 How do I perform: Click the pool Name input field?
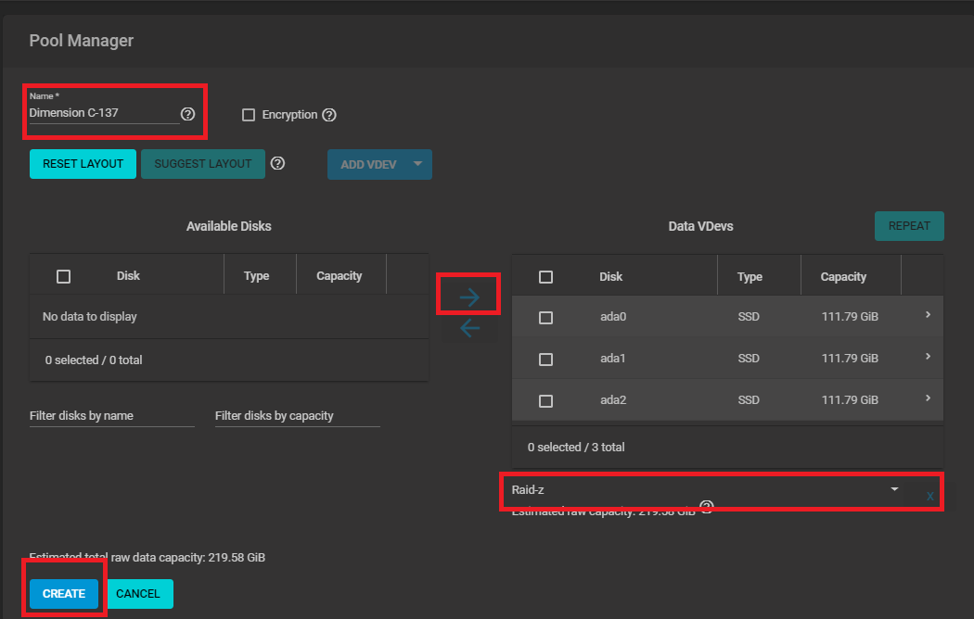coord(102,113)
